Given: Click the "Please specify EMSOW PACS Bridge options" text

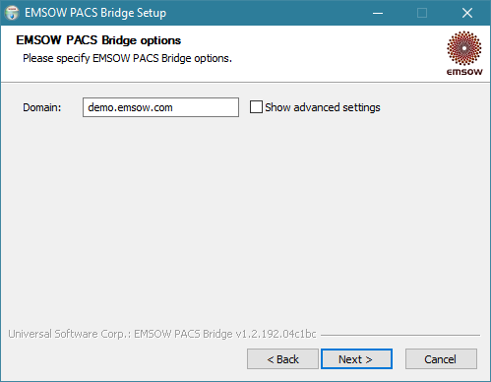Looking at the screenshot, I should coord(127,58).
